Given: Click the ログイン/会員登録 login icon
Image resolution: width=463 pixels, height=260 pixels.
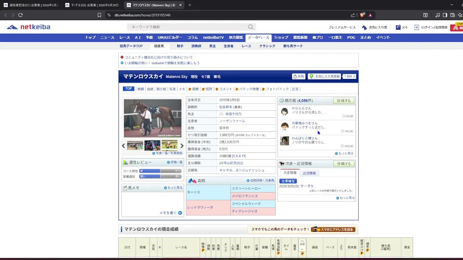Looking at the screenshot, I should pos(417,27).
